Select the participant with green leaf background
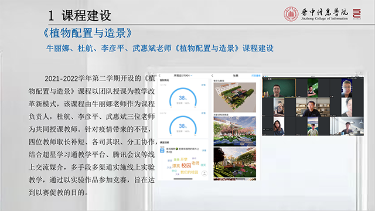375x211 pixels. click(312, 88)
